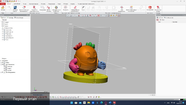Close the right Properties panel
The height and width of the screenshot is (105, 186).
click(185, 15)
